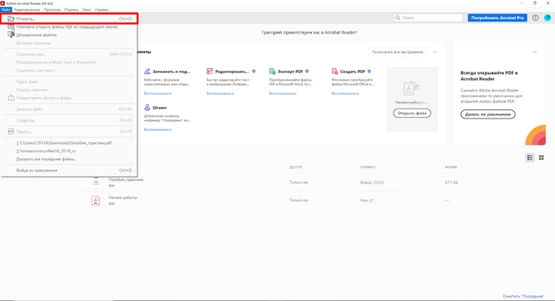Click the 571 КБ size cell
Viewport: 555px width, 301px height.
click(x=451, y=183)
